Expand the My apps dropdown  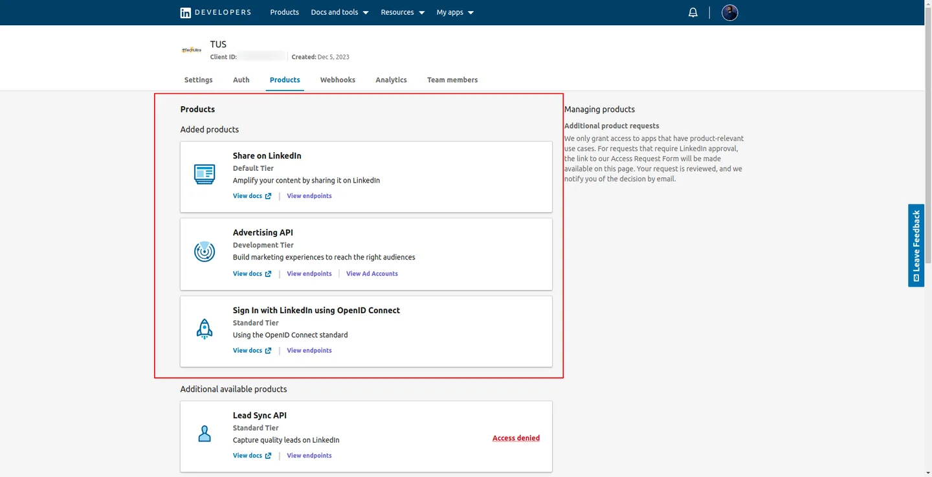[455, 12]
